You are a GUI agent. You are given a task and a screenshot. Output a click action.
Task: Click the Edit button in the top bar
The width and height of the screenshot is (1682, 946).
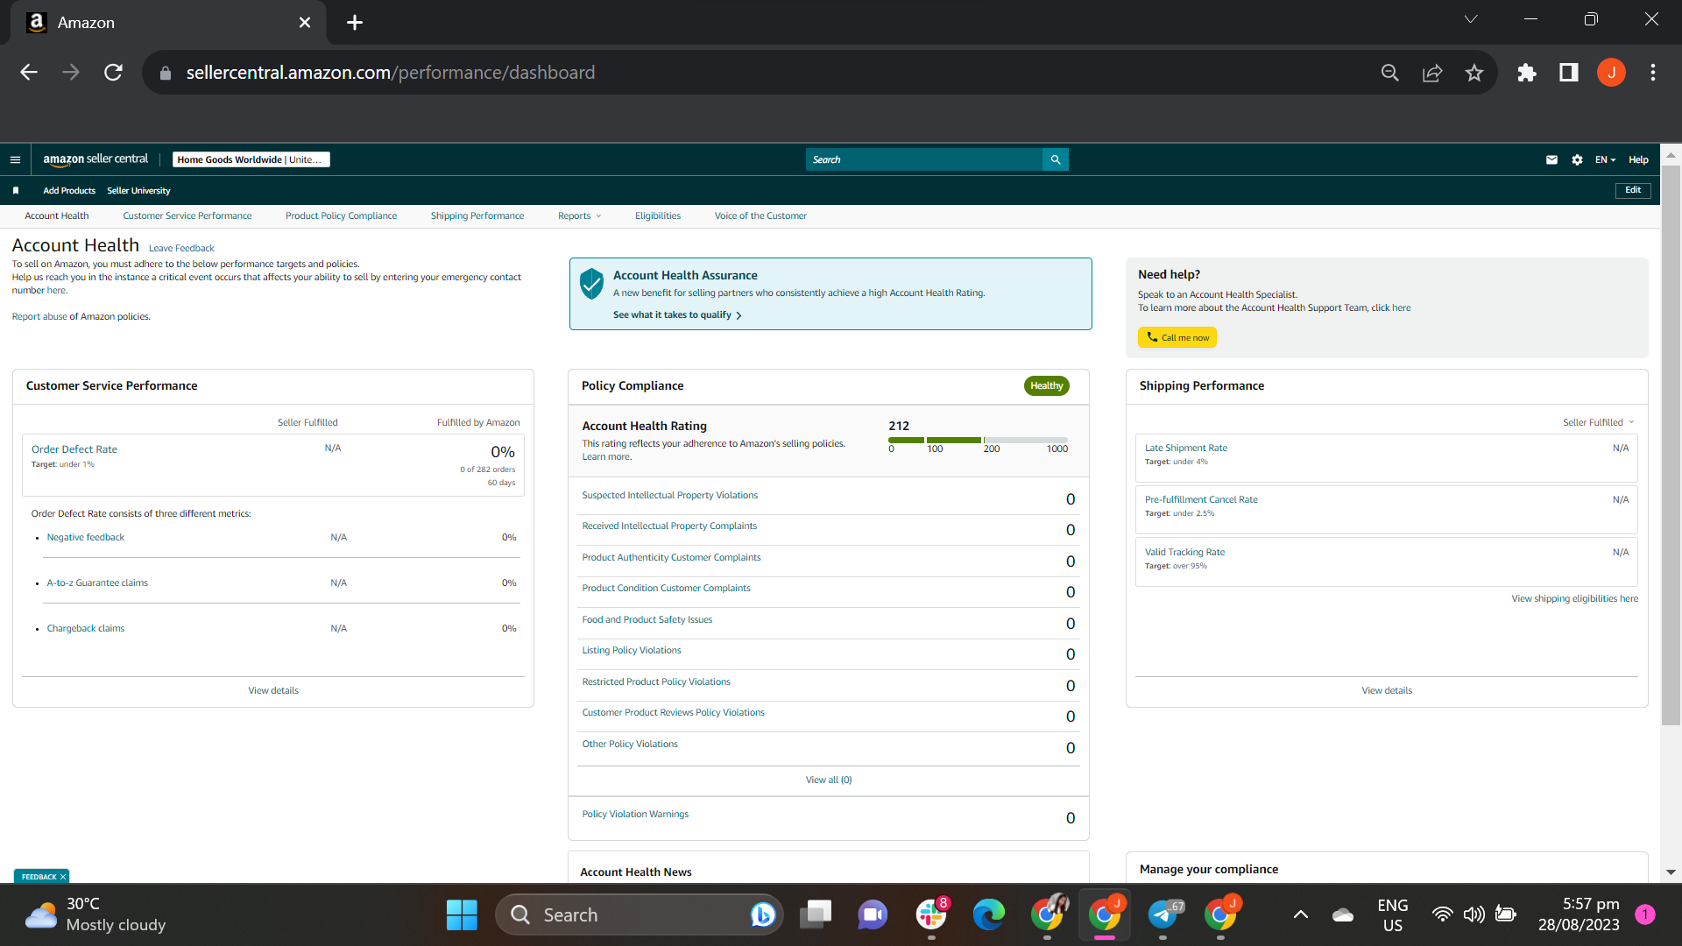click(x=1633, y=190)
